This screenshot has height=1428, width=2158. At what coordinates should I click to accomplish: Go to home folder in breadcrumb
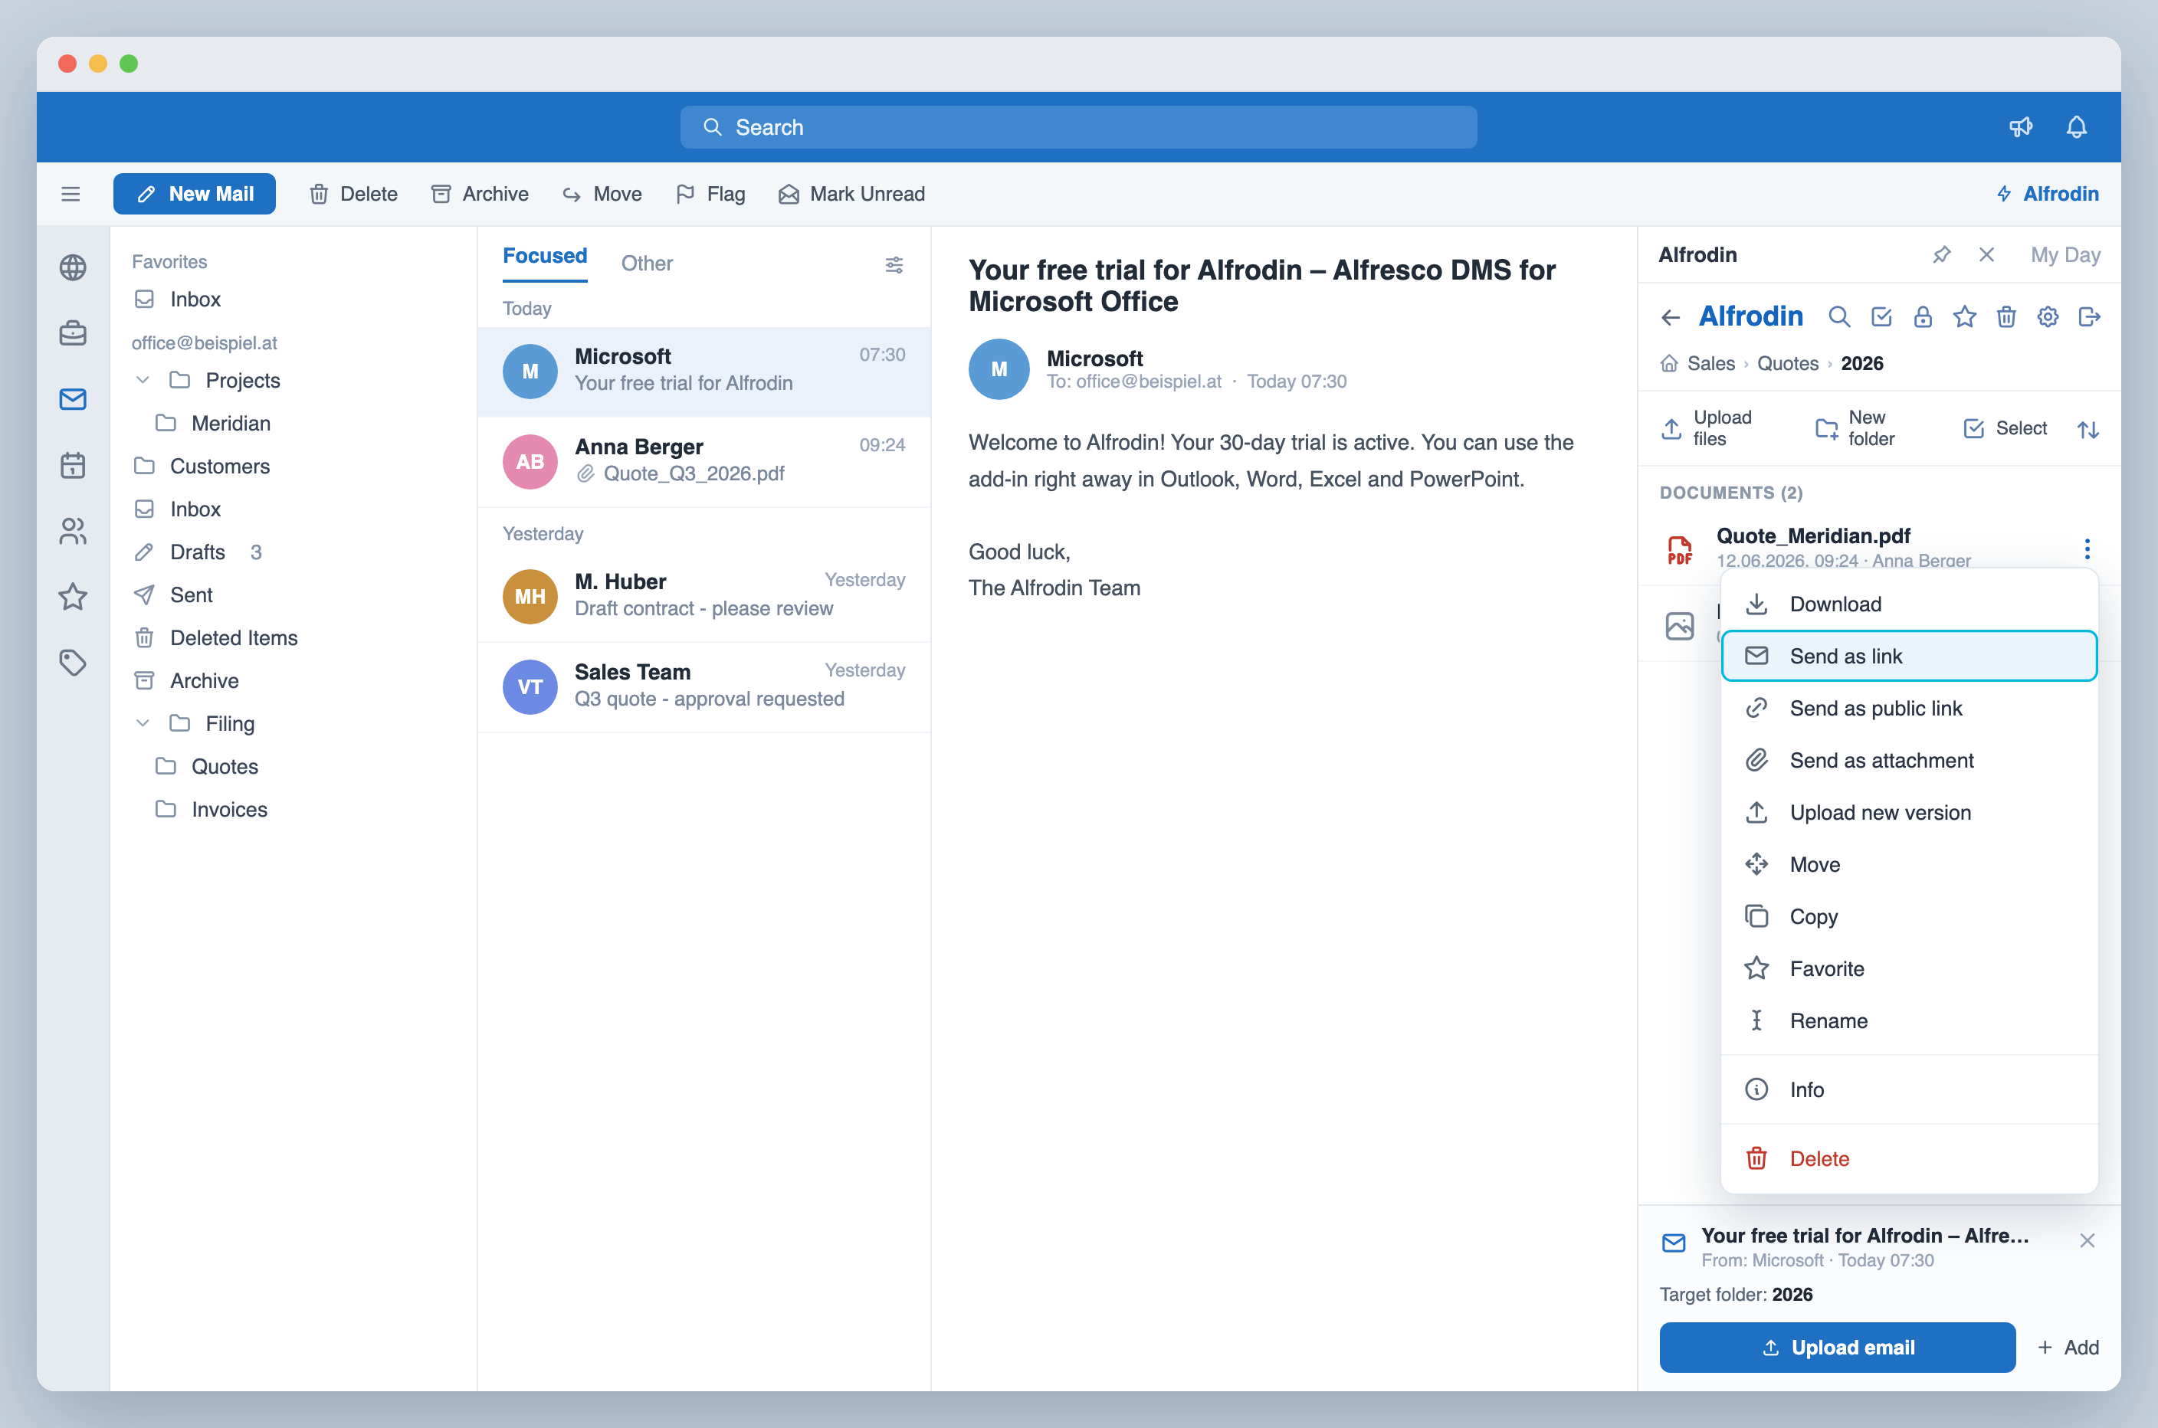pos(1669,363)
